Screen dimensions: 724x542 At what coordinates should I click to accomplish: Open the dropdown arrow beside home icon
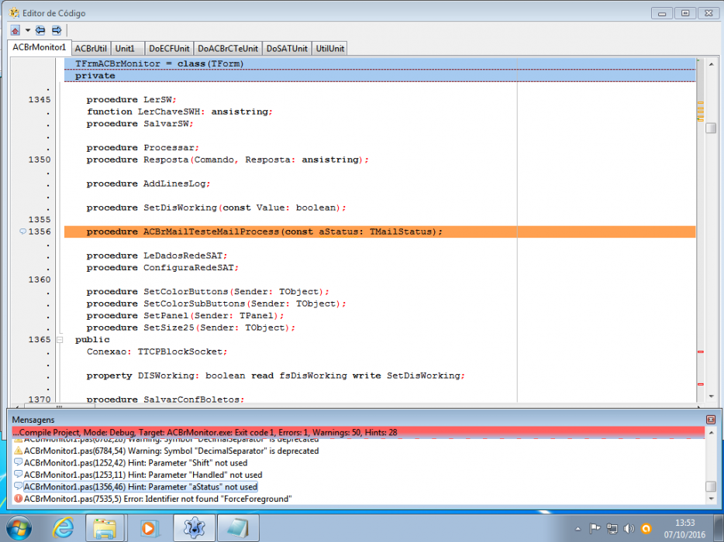point(28,30)
